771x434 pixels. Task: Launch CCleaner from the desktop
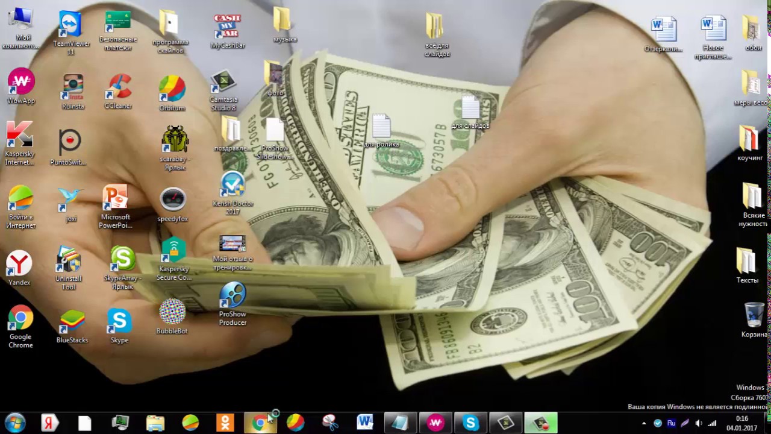[x=119, y=87]
